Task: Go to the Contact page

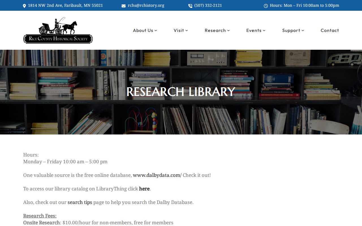Action: point(330,30)
